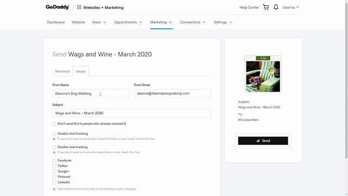Click the Send campaign button
Screen dimensions: 348x196
coord(263,140)
